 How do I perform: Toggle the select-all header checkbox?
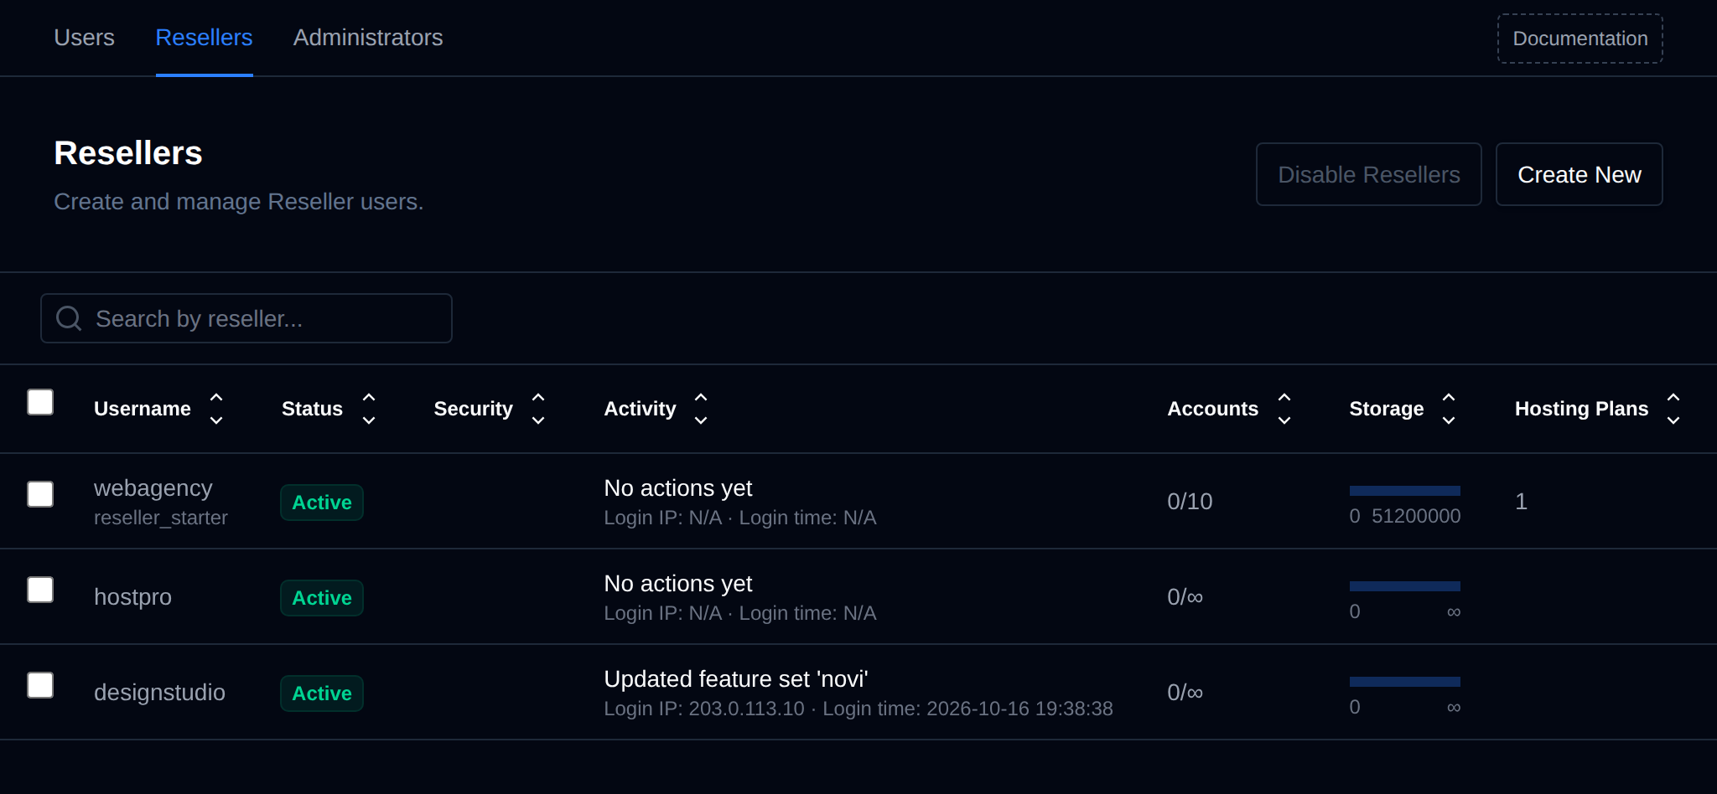coord(40,402)
